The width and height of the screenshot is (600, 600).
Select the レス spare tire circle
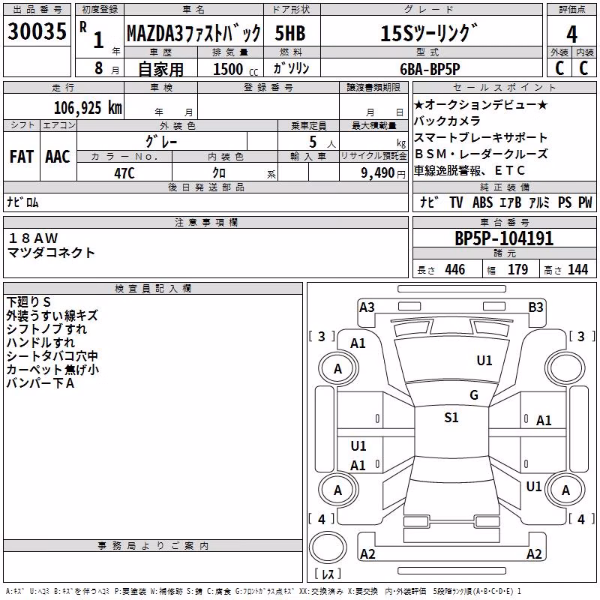click(328, 547)
